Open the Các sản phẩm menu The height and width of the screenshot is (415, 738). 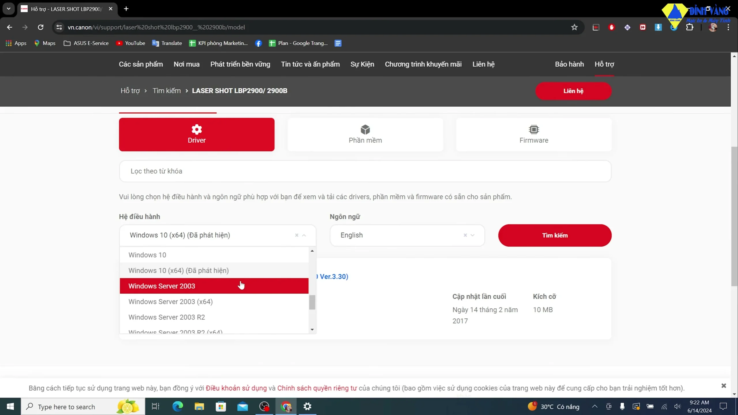141,64
